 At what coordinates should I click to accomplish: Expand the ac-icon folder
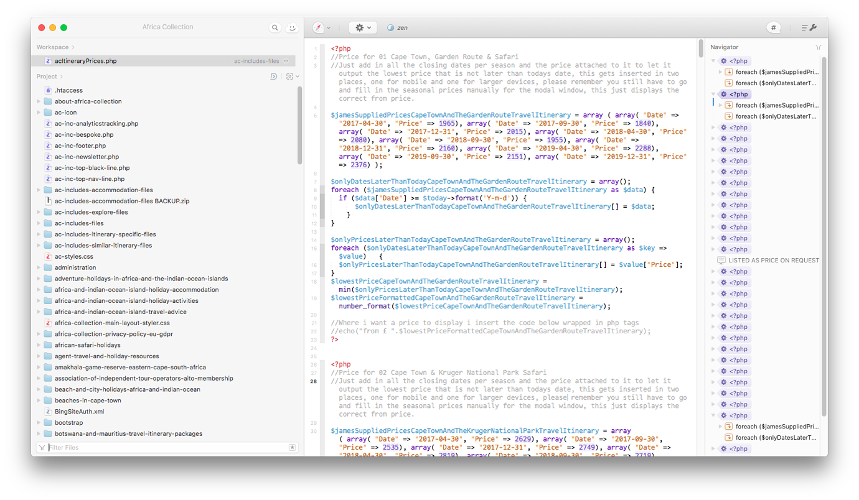[x=39, y=113]
